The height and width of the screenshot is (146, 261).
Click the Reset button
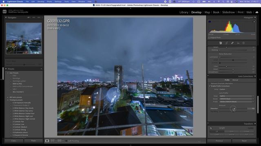[244, 141]
